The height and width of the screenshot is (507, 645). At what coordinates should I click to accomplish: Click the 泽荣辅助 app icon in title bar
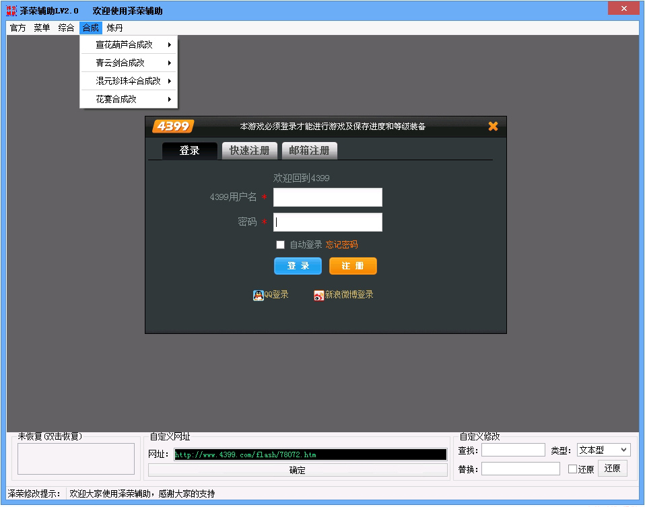click(x=11, y=11)
